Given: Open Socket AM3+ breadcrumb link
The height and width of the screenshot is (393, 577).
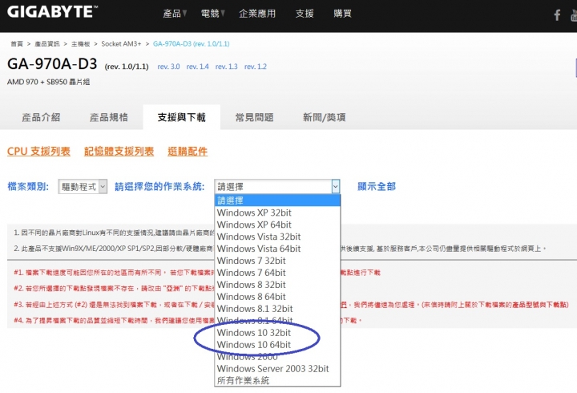Looking at the screenshot, I should click(x=121, y=44).
